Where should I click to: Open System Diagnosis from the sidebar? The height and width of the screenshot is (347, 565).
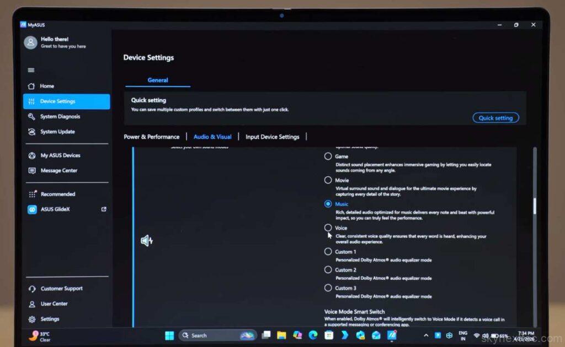click(60, 117)
